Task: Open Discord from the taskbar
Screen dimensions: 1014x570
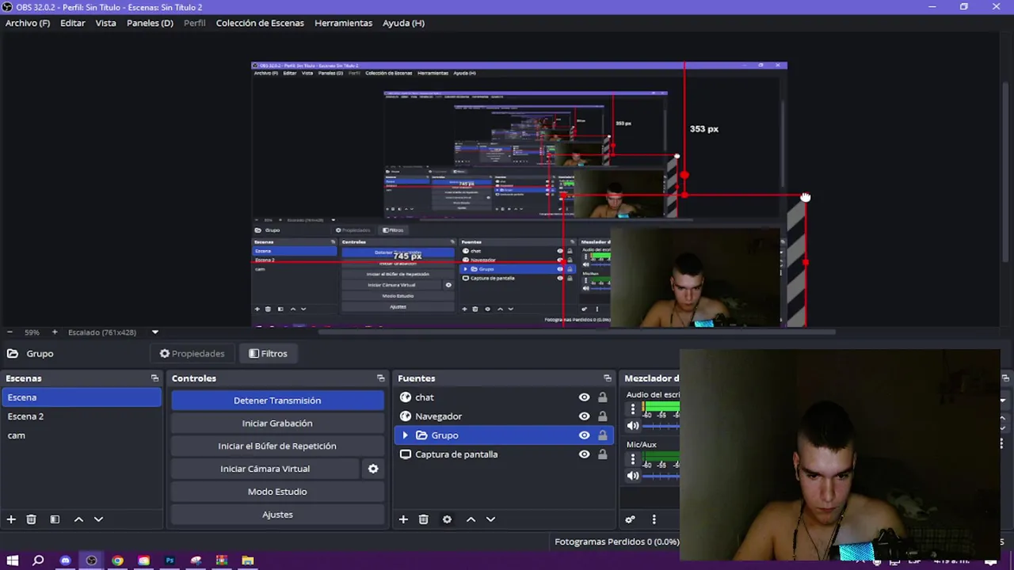Action: point(65,560)
